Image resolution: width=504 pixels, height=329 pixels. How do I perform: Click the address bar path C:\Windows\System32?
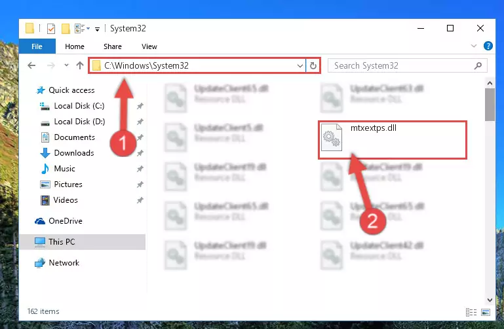[x=146, y=66]
